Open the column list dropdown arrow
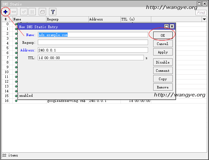 coord(204,19)
